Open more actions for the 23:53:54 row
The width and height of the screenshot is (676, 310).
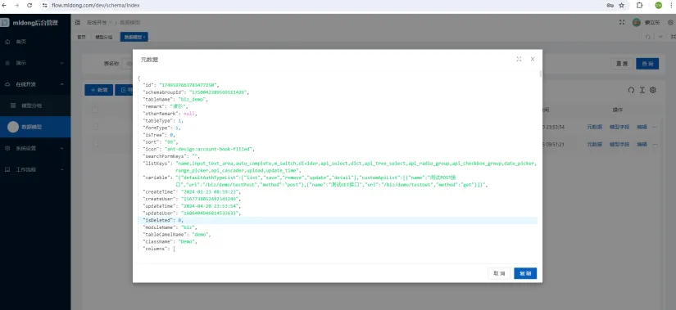click(x=655, y=127)
